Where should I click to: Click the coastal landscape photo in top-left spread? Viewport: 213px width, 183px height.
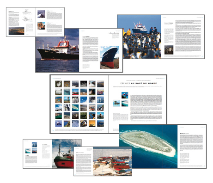point(17,31)
